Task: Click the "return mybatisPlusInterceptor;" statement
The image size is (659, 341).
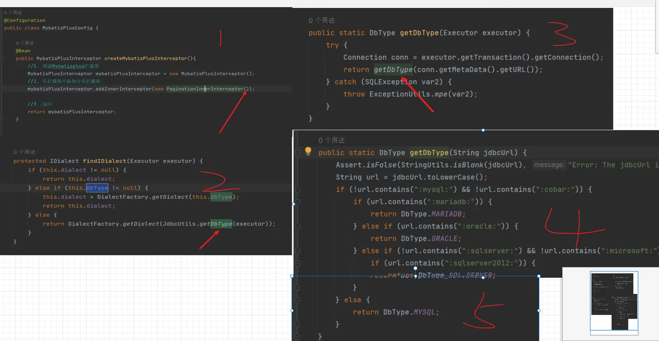Action: 72,112
